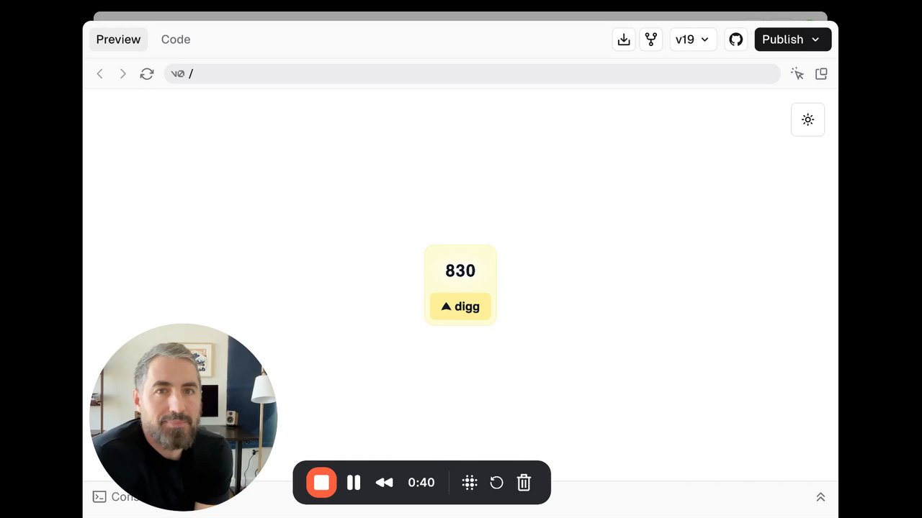This screenshot has width=922, height=518.
Task: Click the rewind recording button
Action: [384, 482]
